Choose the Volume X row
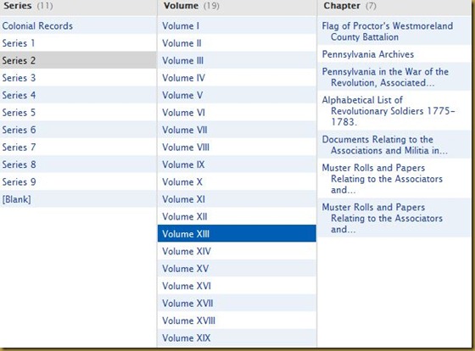The image size is (475, 351). (x=237, y=181)
